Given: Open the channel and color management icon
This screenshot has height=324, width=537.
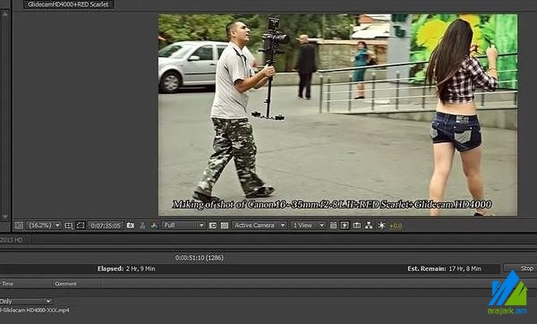Looking at the screenshot, I should coord(154,226).
